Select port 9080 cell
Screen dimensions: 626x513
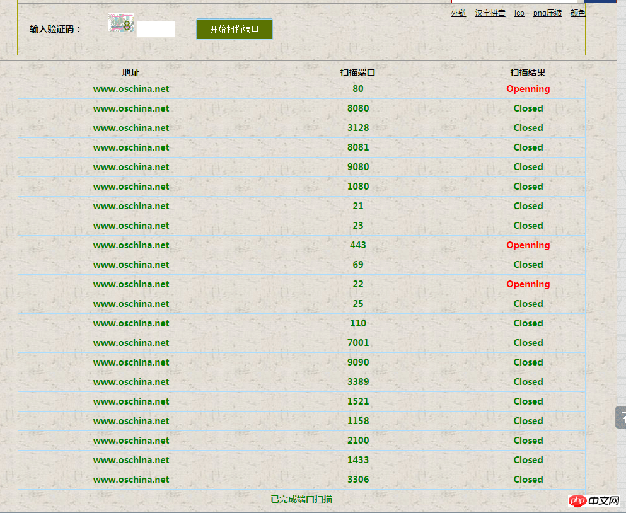pos(358,167)
